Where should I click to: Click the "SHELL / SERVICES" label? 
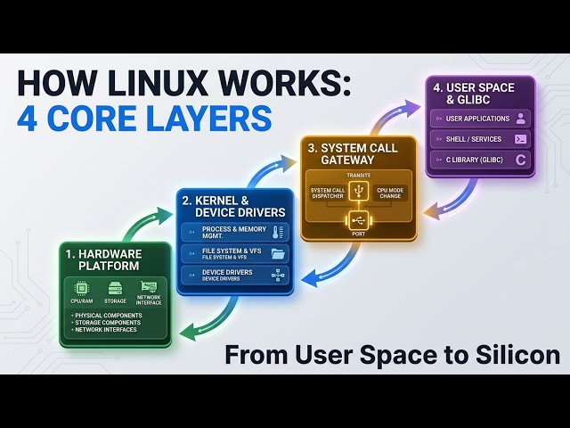tap(473, 139)
